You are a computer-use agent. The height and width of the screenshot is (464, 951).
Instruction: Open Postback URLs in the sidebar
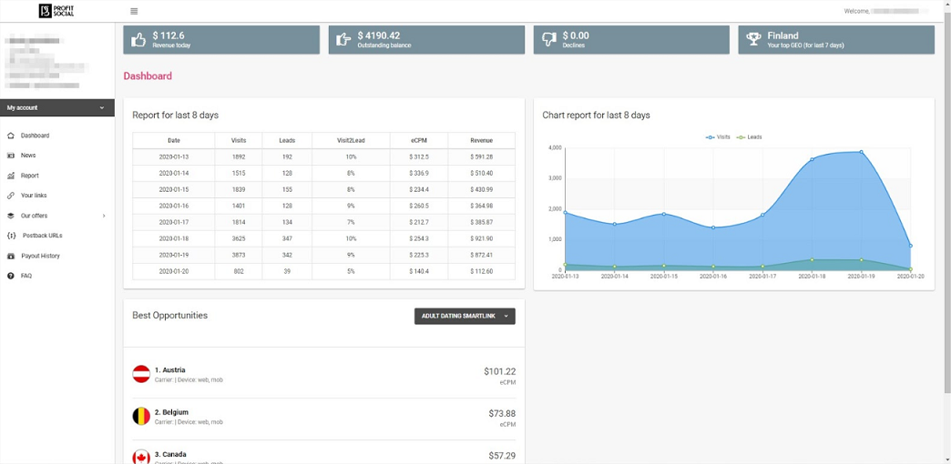click(x=43, y=236)
